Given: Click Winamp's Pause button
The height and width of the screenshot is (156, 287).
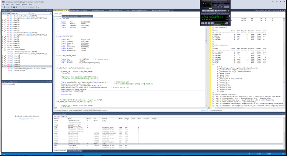Looking at the screenshot, I should point(208,11).
